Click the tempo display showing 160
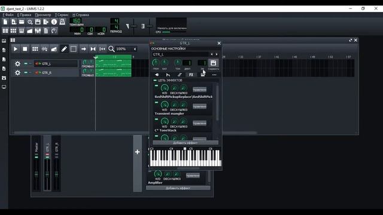 point(76,21)
